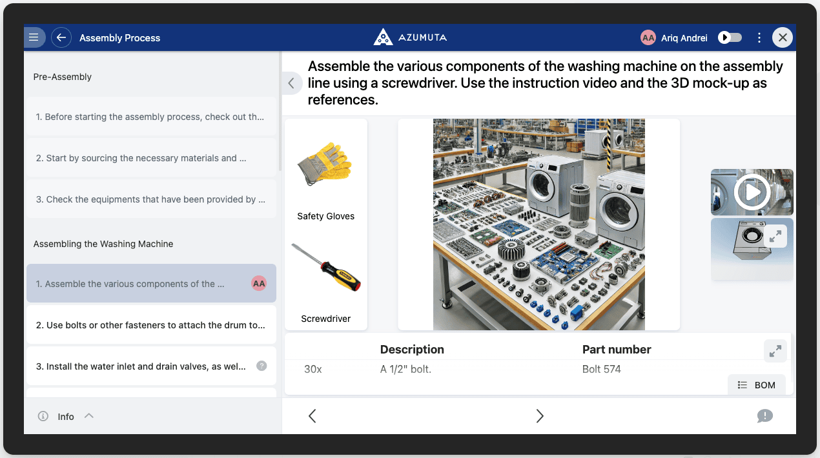820x458 pixels.
Task: Click the BOM button
Action: pos(757,384)
